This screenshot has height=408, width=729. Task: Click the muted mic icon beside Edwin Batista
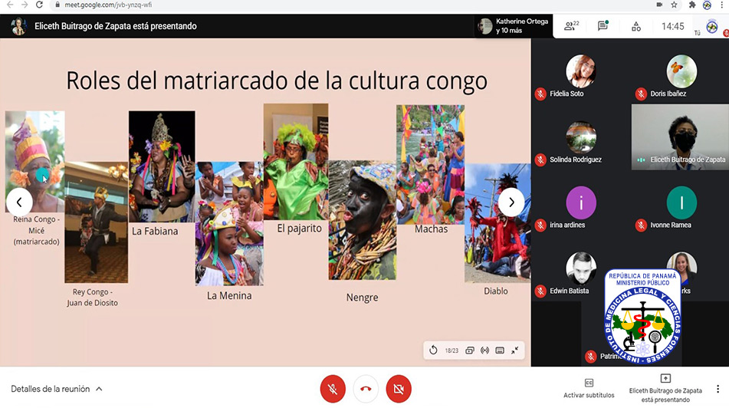coord(540,291)
